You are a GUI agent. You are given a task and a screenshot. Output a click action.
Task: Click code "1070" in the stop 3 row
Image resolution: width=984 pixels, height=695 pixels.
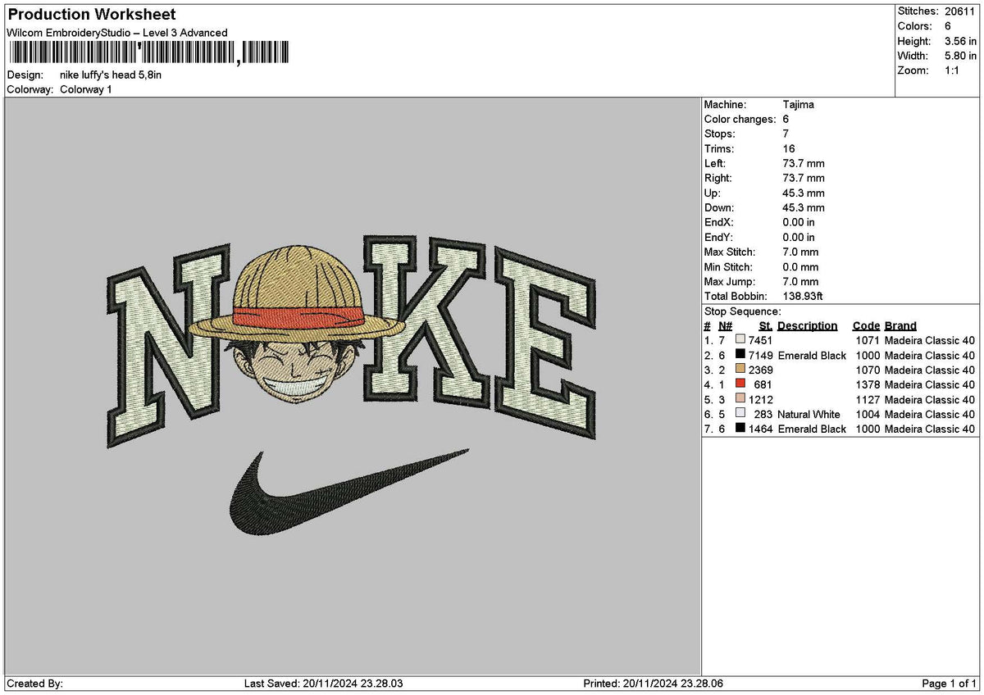[868, 370]
